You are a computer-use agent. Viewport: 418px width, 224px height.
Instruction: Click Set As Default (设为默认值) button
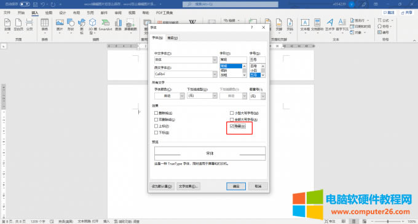(x=162, y=186)
